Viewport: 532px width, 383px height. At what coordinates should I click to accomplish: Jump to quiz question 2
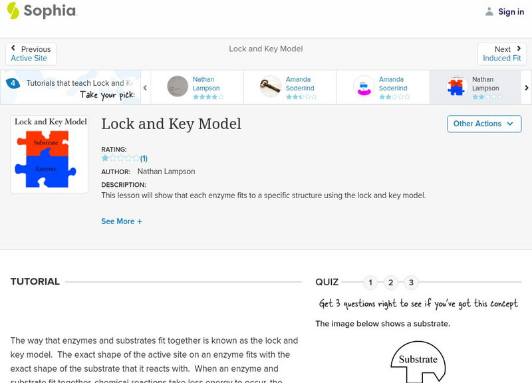[391, 283]
